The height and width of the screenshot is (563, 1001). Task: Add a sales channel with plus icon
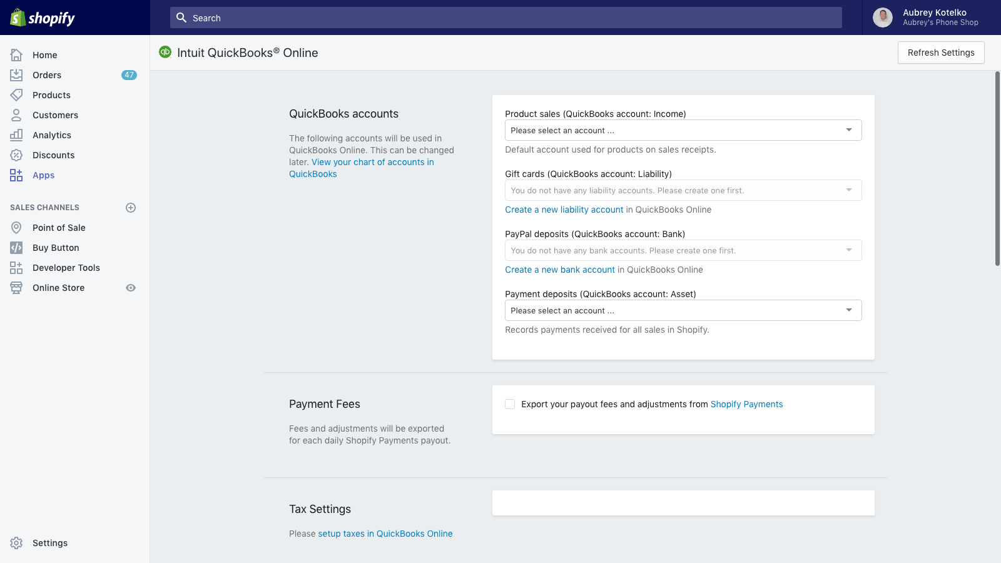[131, 208]
